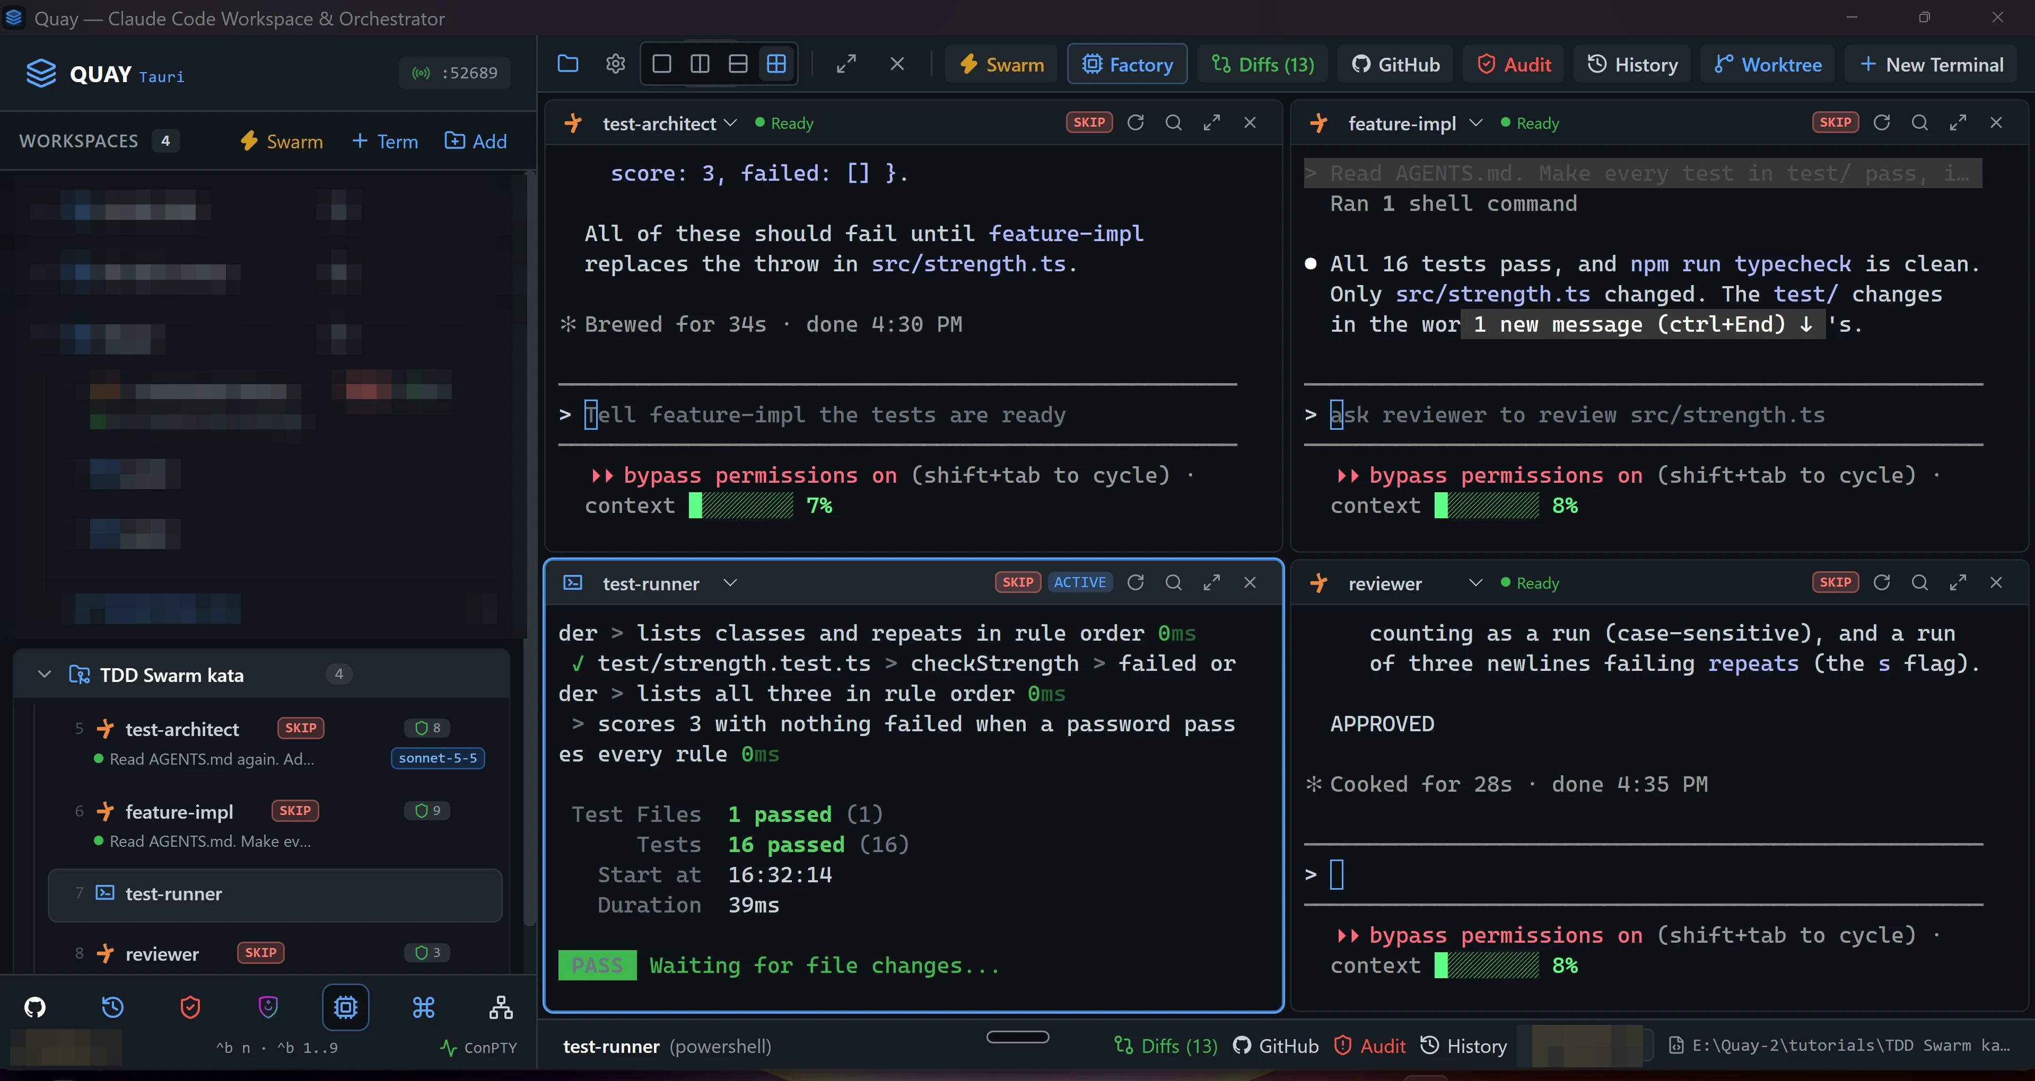Select the four-pane grid layout
Screen dimensions: 2035x1081
[x=776, y=64]
